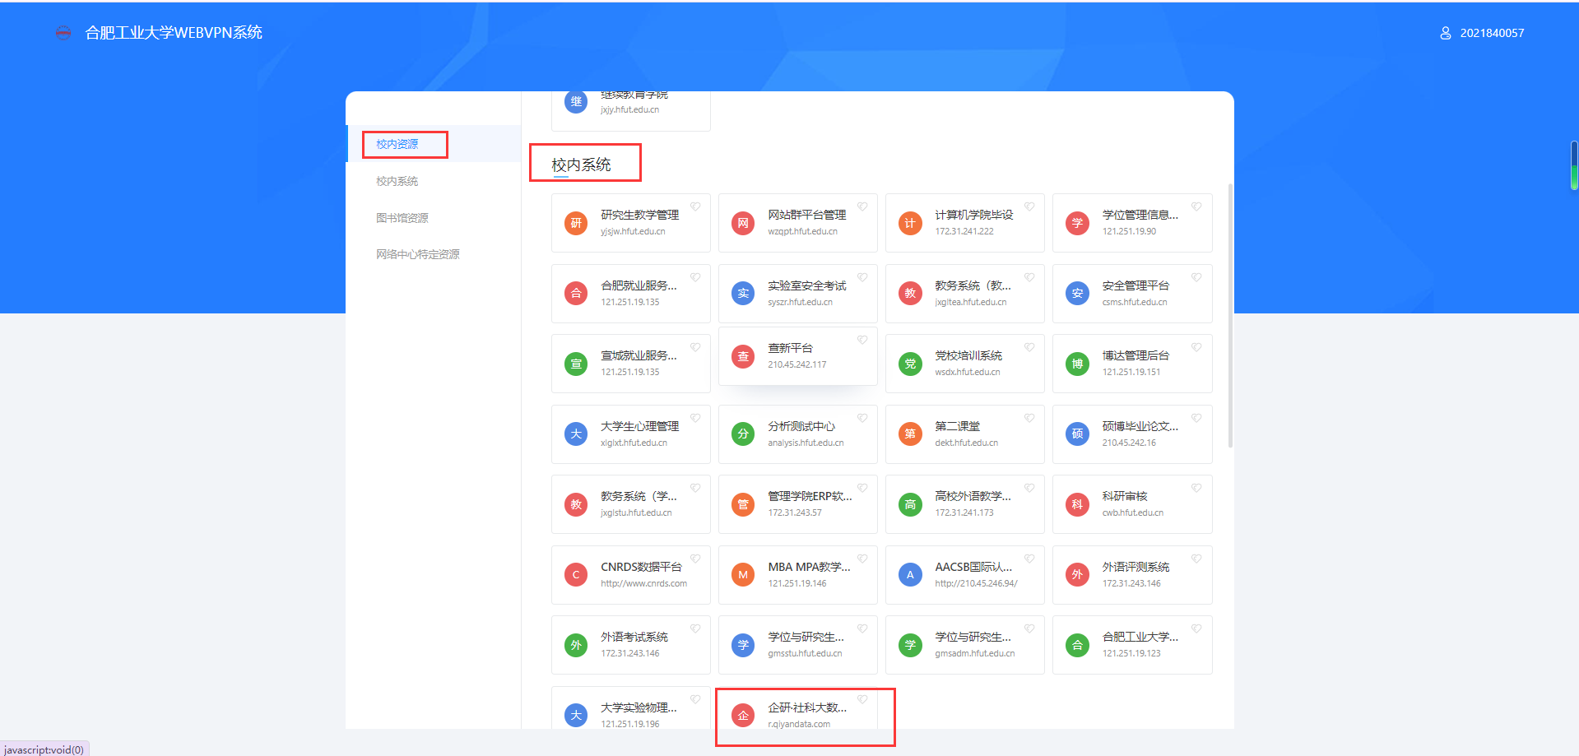Click the green 党 icon for 党校培训系统
Image resolution: width=1579 pixels, height=756 pixels.
click(910, 364)
